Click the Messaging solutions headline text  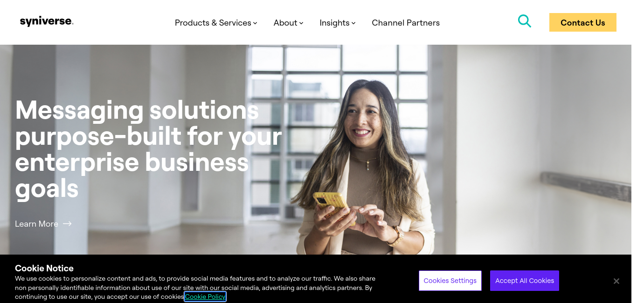148,149
